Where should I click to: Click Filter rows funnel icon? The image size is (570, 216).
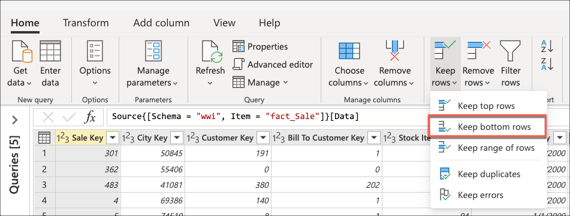[x=511, y=51]
